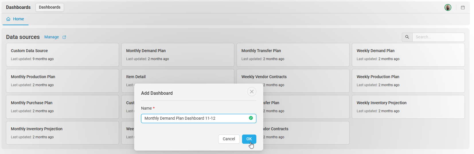
Task: Open the Weekly Inventory Projection card
Action: tap(408, 107)
